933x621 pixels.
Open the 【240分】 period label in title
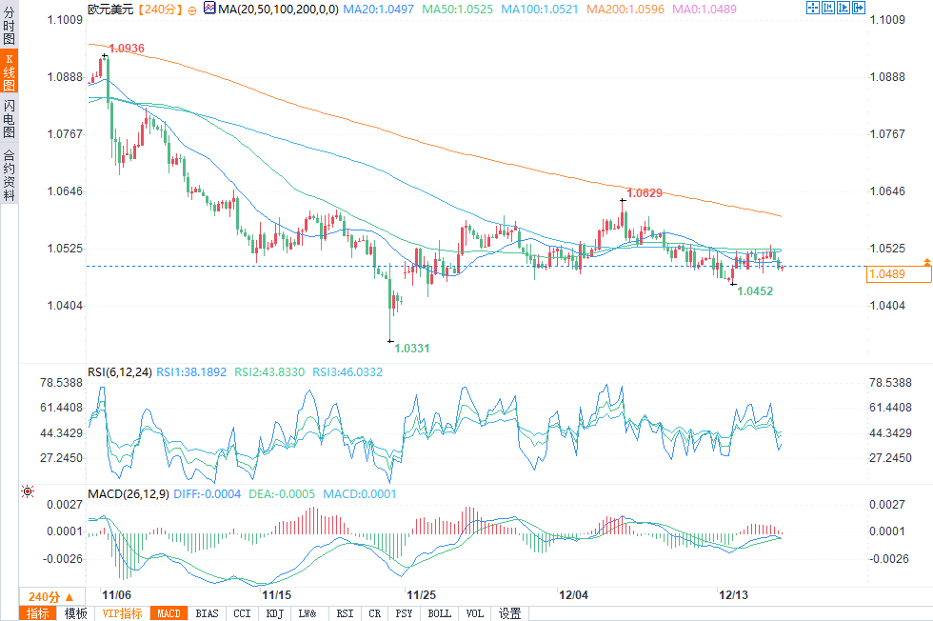(x=160, y=10)
